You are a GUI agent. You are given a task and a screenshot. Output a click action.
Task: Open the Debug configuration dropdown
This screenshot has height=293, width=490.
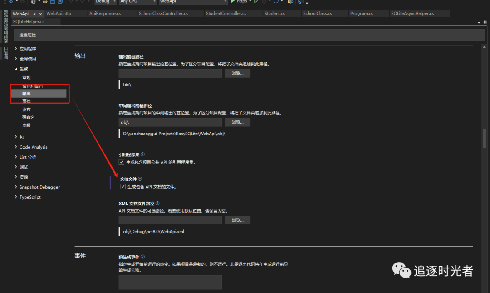(x=105, y=2)
